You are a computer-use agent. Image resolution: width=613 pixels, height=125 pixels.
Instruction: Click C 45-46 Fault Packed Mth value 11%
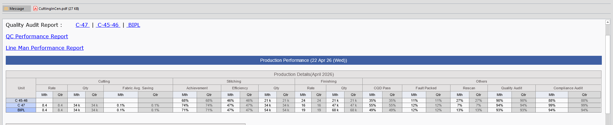point(414,100)
